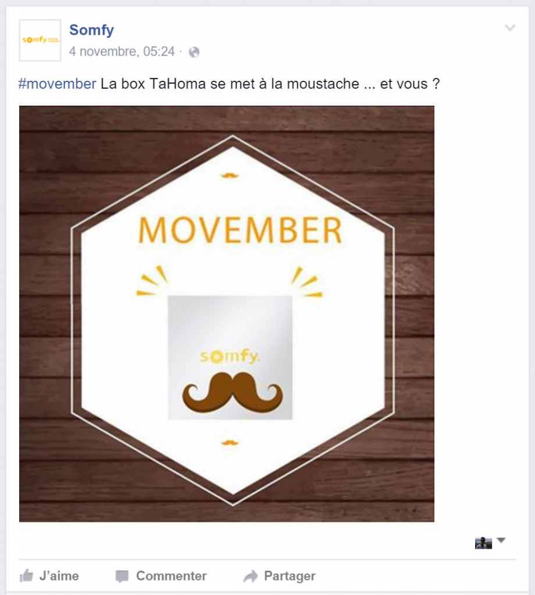This screenshot has height=595, width=535.
Task: Open the 4 novembre, 05:24 timestamp
Action: pyautogui.click(x=122, y=52)
